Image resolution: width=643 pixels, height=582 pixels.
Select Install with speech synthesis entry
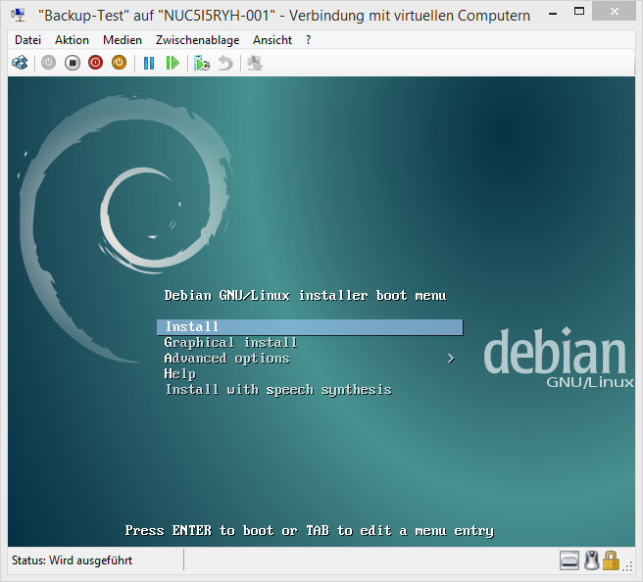(278, 390)
